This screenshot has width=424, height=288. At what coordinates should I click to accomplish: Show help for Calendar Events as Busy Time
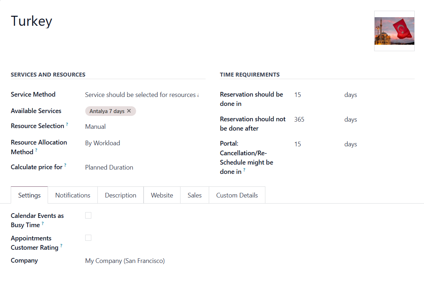click(x=43, y=223)
